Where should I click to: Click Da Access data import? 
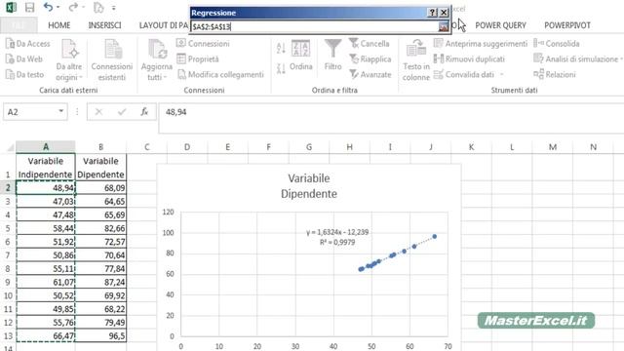[x=28, y=43]
